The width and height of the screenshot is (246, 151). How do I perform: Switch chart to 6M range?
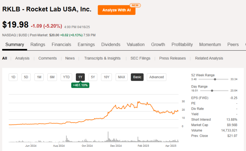[x=52, y=77]
